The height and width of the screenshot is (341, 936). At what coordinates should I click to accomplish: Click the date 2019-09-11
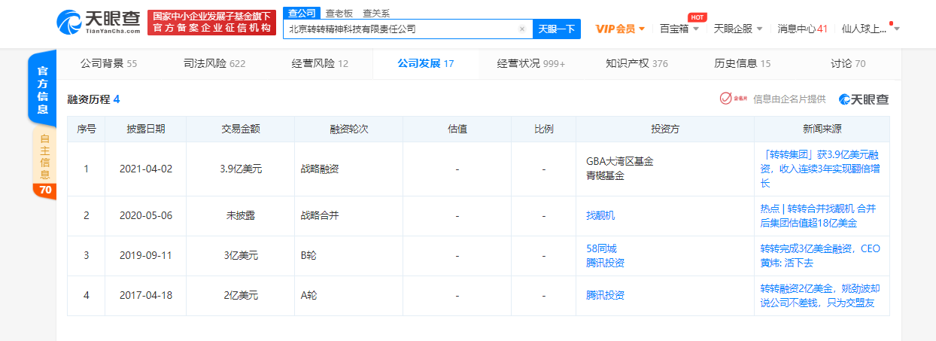pos(146,256)
